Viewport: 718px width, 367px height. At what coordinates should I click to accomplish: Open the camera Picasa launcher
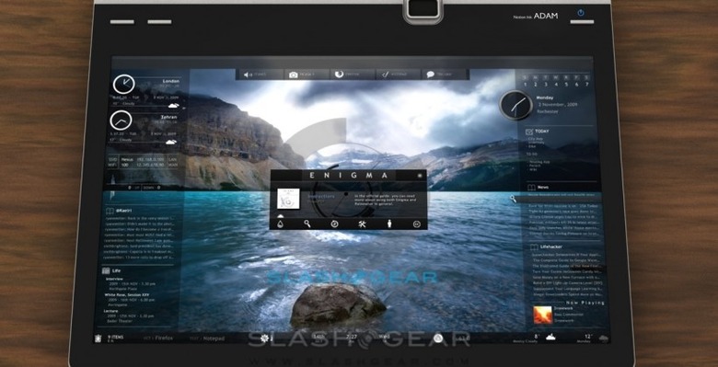294,75
